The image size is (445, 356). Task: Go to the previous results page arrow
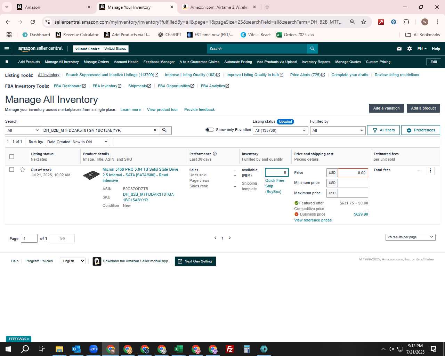point(215,238)
